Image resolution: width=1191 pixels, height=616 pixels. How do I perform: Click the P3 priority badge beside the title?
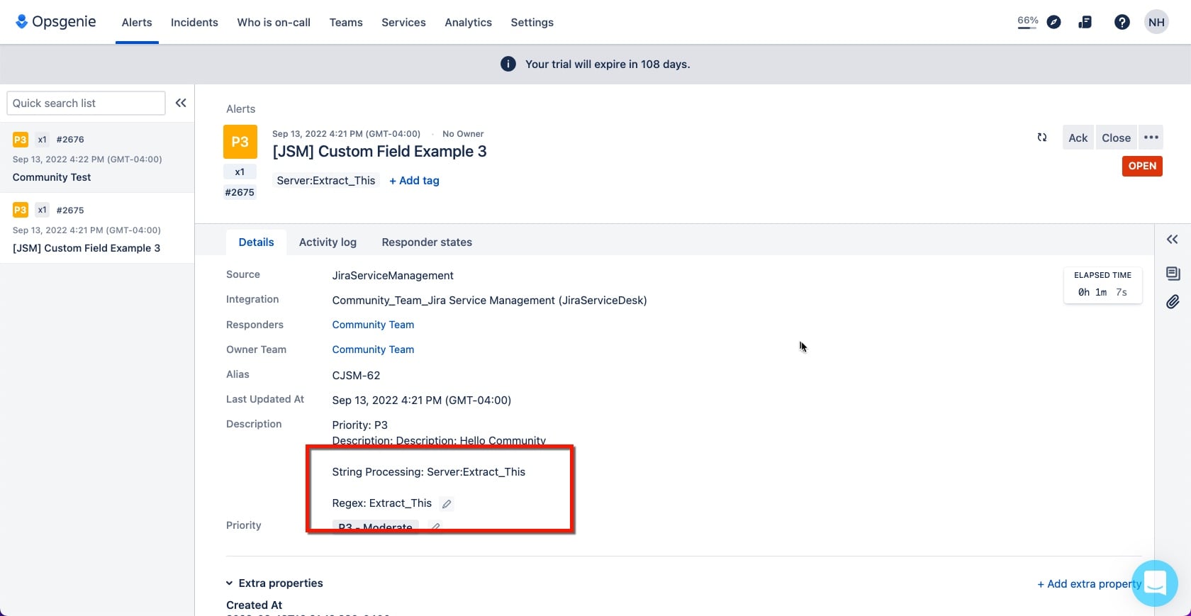pos(240,142)
